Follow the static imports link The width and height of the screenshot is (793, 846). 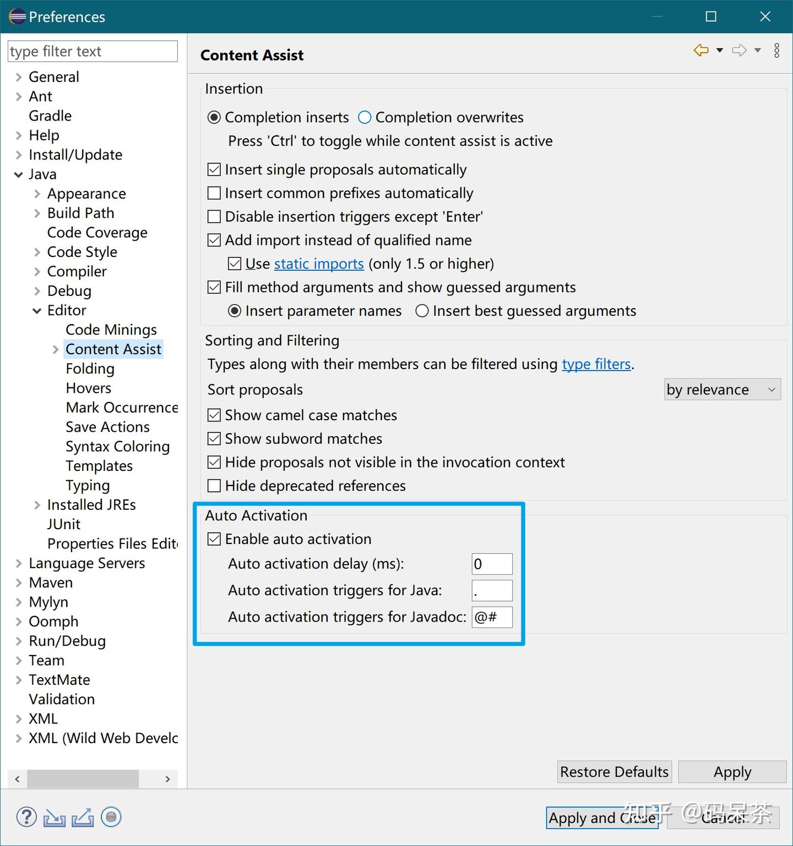[x=319, y=264]
